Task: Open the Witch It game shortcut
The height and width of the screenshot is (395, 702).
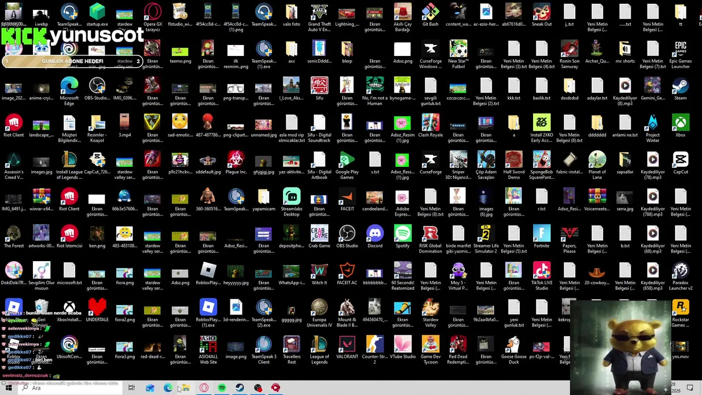Action: click(x=319, y=273)
